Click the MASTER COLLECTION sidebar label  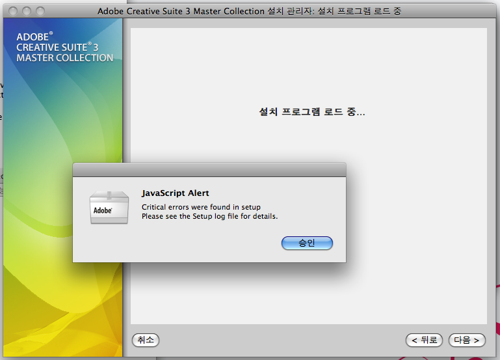point(64,58)
